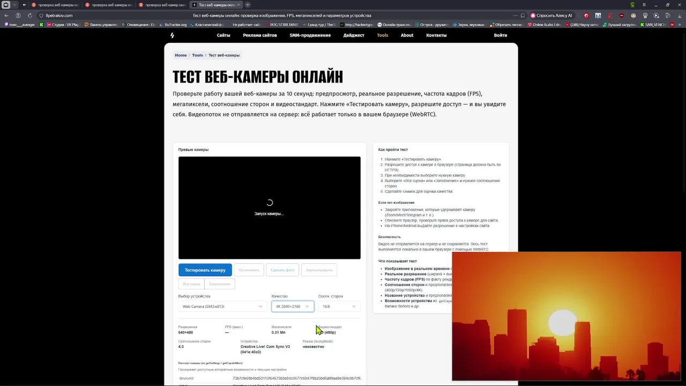Open device dropdown 'Web Camera (5843:e813)'
686x386 pixels.
coord(222,307)
